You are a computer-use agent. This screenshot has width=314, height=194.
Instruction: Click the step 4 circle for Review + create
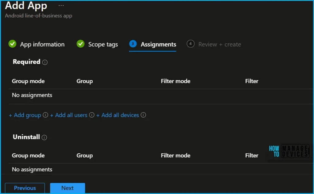coord(190,44)
